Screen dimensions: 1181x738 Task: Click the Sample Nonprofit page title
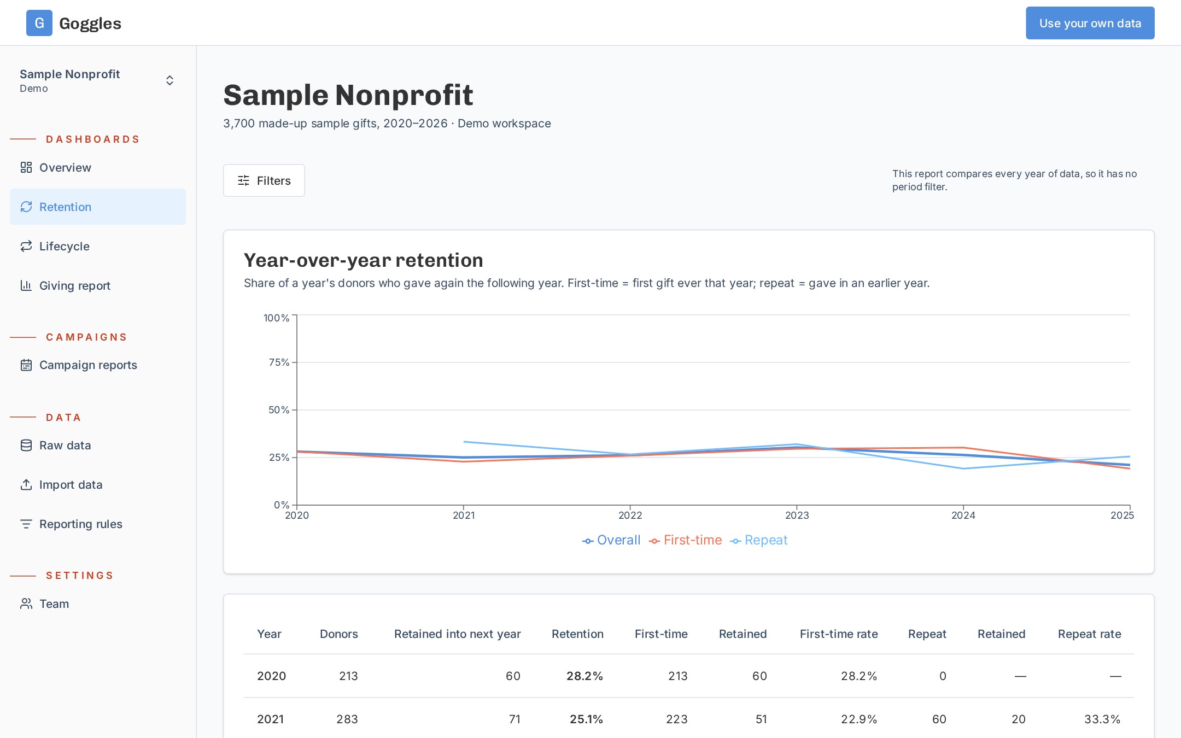tap(348, 95)
